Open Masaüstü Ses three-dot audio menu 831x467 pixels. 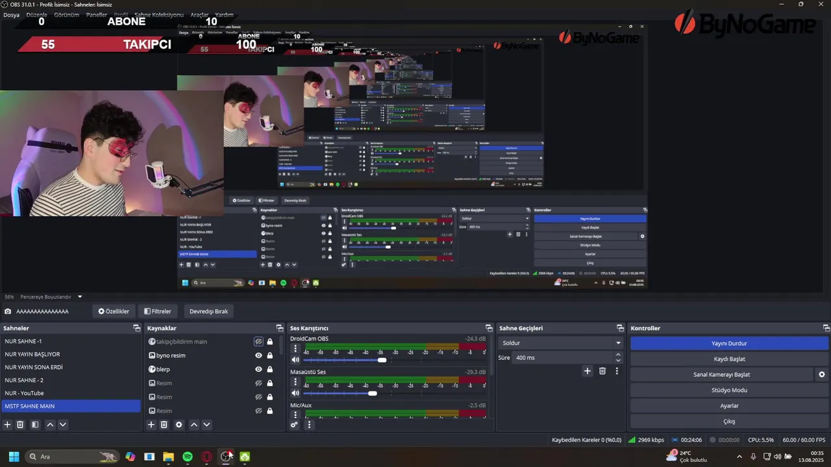click(295, 382)
